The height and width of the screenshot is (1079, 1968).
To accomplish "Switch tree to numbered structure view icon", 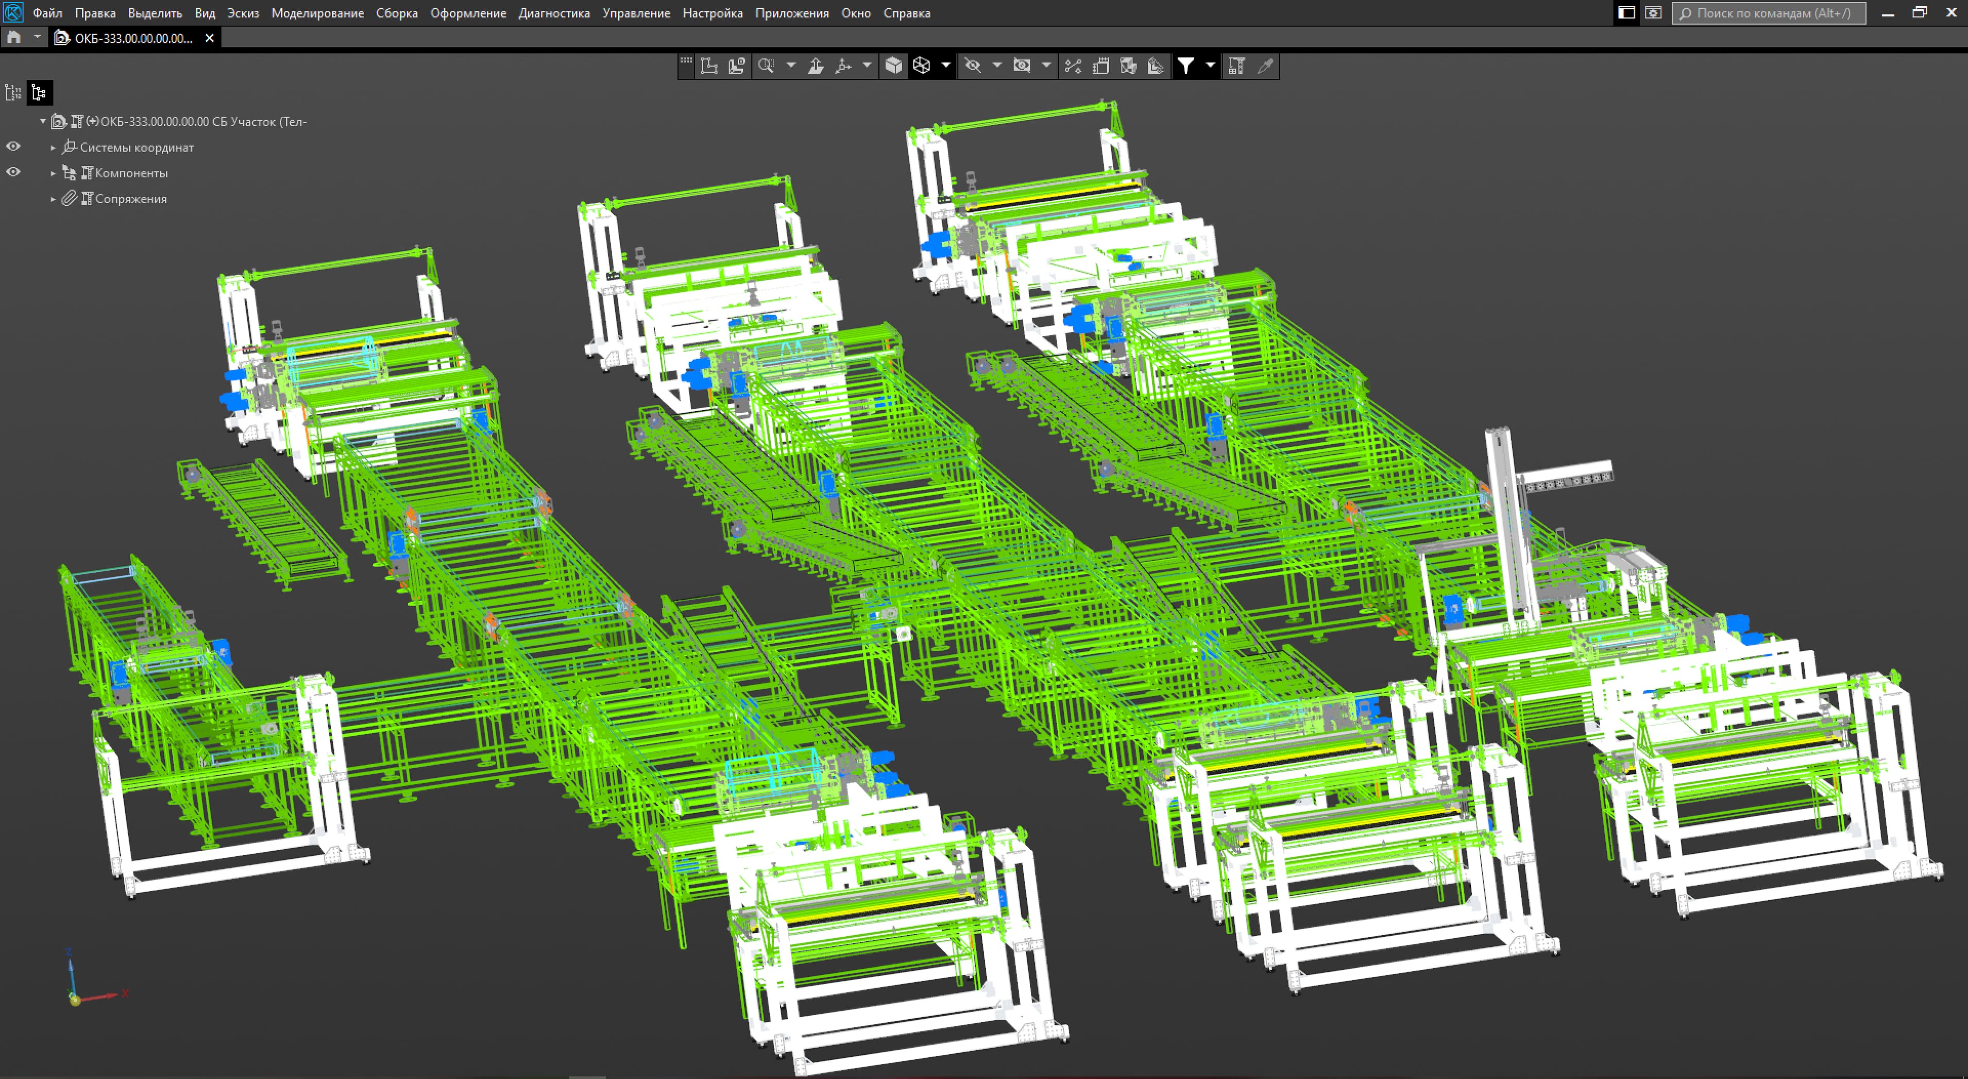I will (13, 93).
